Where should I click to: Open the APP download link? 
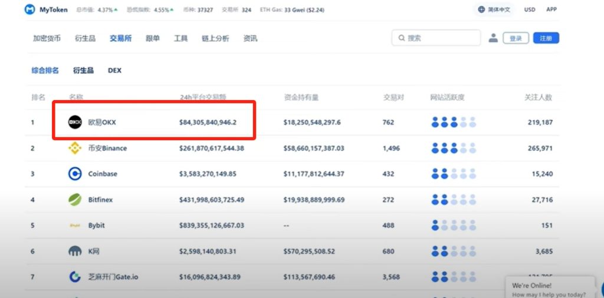click(x=552, y=10)
